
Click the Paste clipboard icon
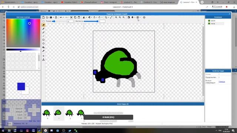tap(79, 17)
